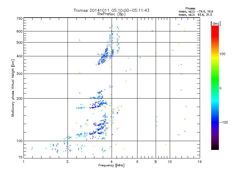The width and height of the screenshot is (235, 176).
Task: Click the 'mean, sd,X: 93.6, 31.5' line
Action: click(x=195, y=15)
